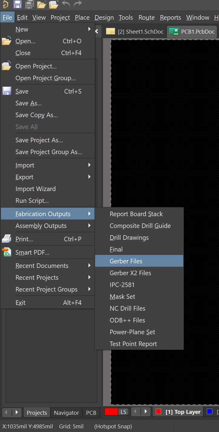219x432 pixels.
Task: Choose NC Drill Files menu entry
Action: pos(128,308)
